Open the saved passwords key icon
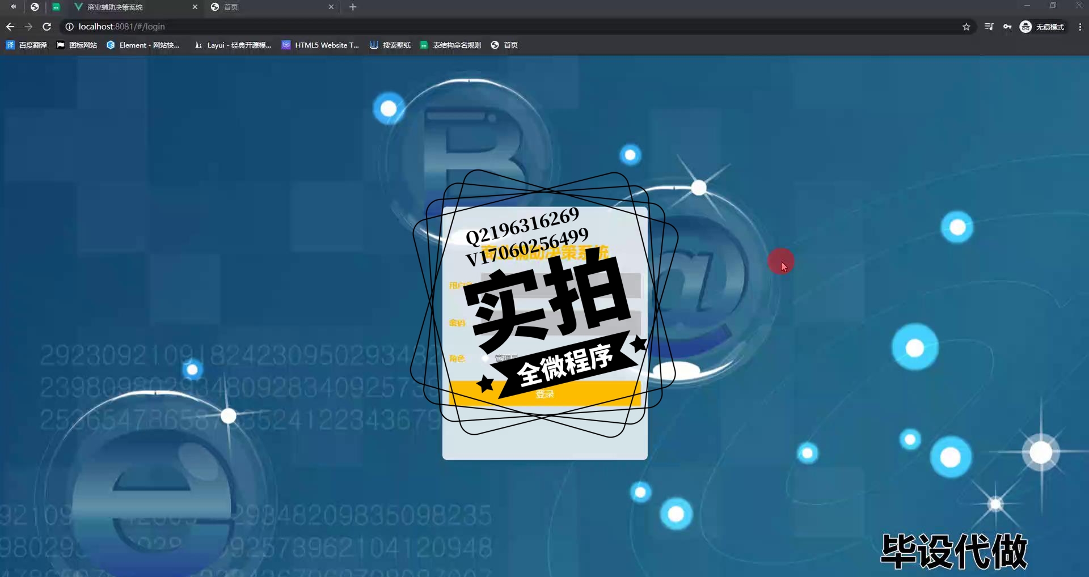The image size is (1089, 577). (x=1007, y=27)
